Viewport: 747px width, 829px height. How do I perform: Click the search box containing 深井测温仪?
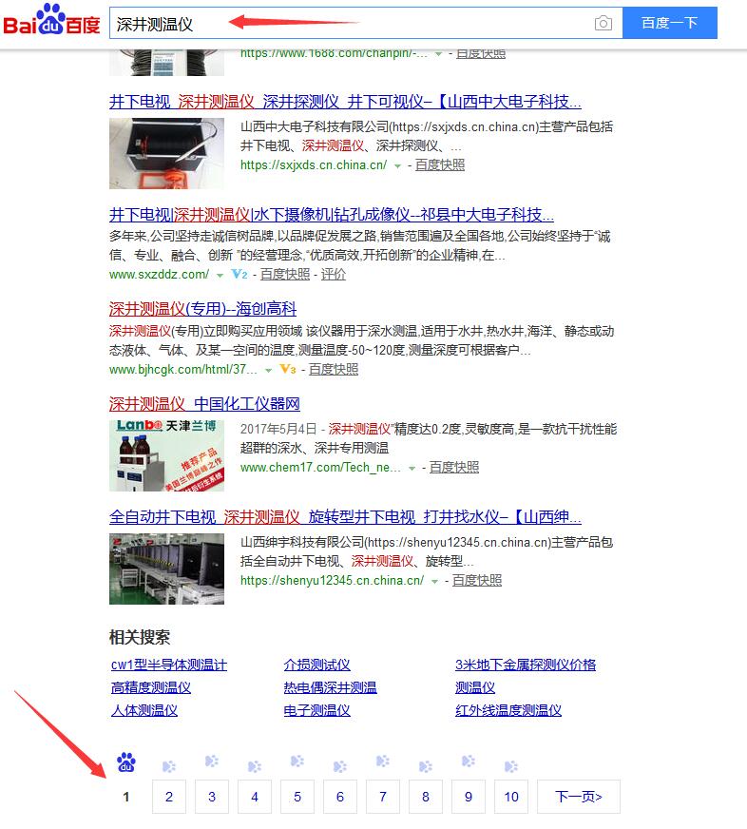coord(352,24)
